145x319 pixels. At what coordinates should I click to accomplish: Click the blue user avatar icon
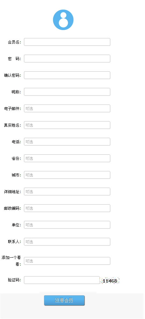point(63,20)
